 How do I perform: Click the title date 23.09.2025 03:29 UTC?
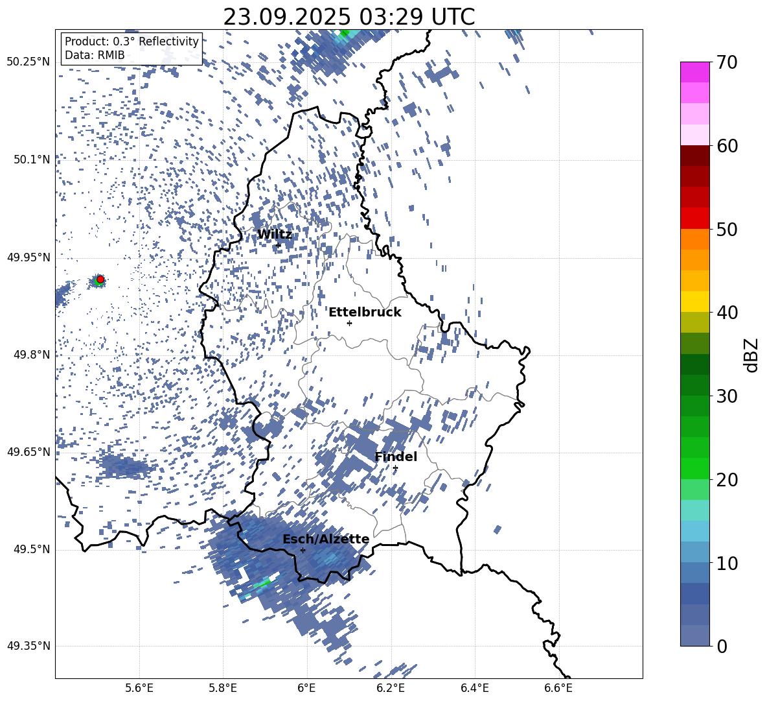click(349, 17)
